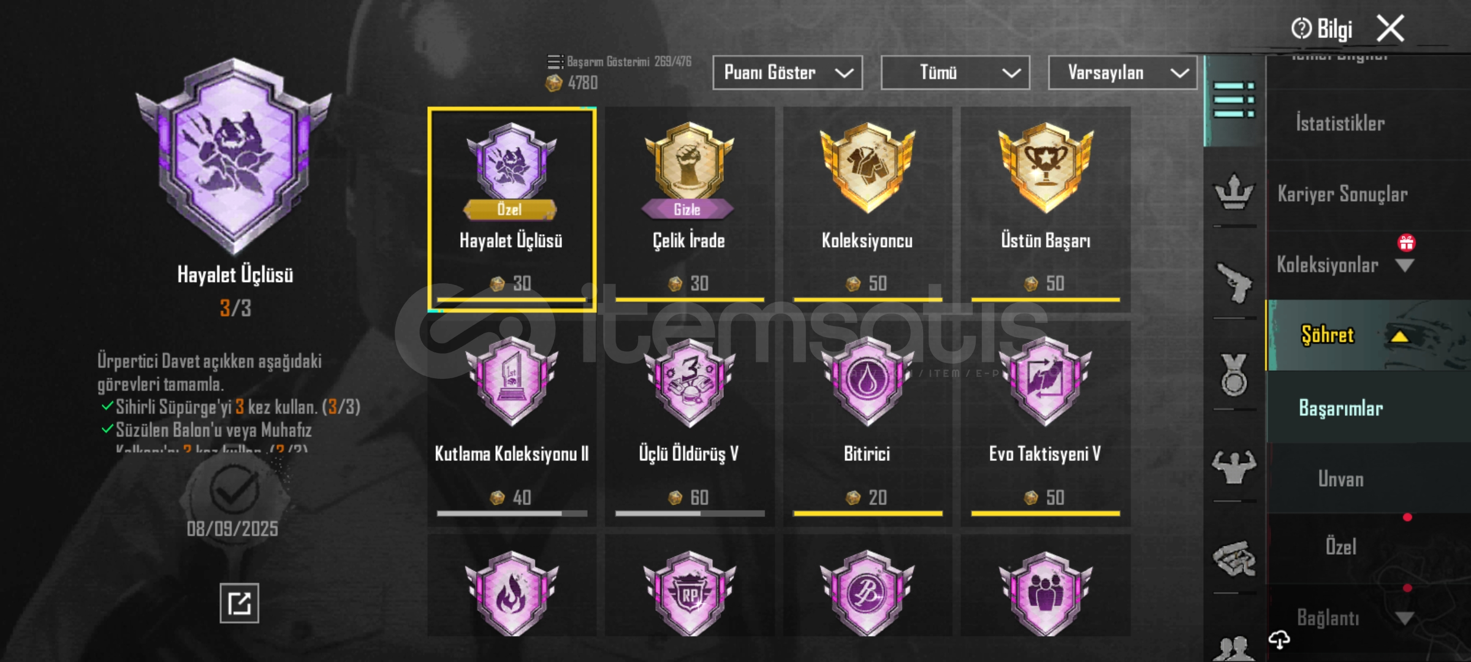Image resolution: width=1471 pixels, height=662 pixels.
Task: Open the map sidebar icon
Action: point(1234,558)
